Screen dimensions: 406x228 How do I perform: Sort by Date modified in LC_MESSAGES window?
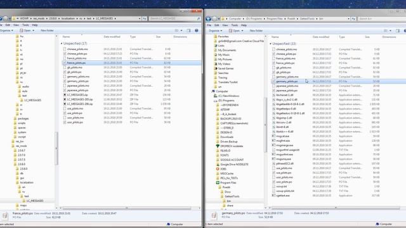pos(112,37)
